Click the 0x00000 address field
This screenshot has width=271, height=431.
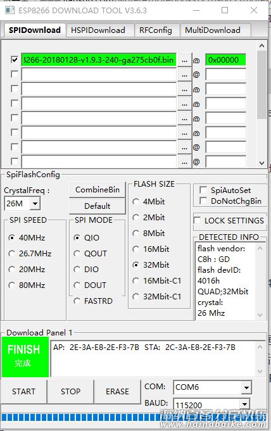tap(225, 60)
